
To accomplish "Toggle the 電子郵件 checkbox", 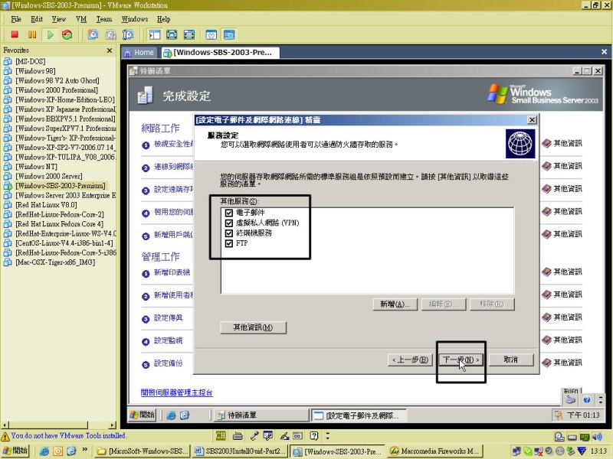I will click(x=228, y=213).
